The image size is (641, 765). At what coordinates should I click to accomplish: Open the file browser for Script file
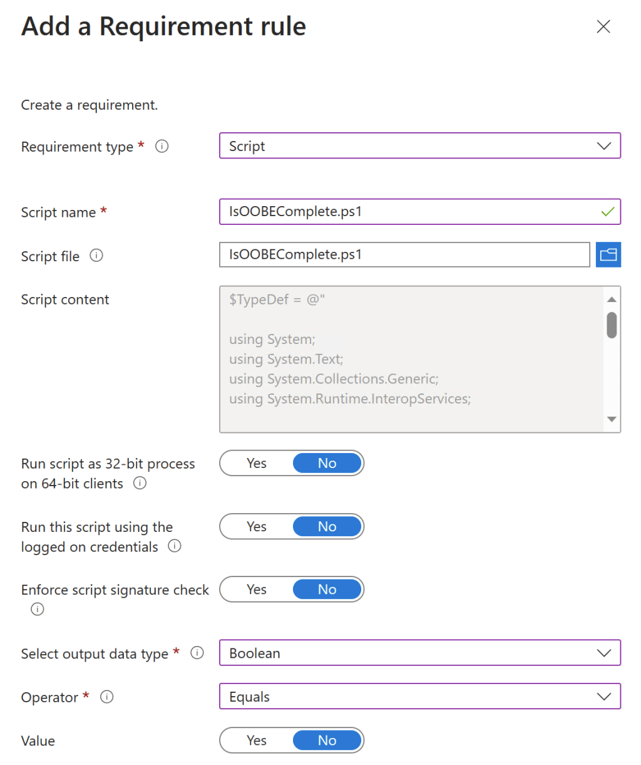[x=608, y=254]
